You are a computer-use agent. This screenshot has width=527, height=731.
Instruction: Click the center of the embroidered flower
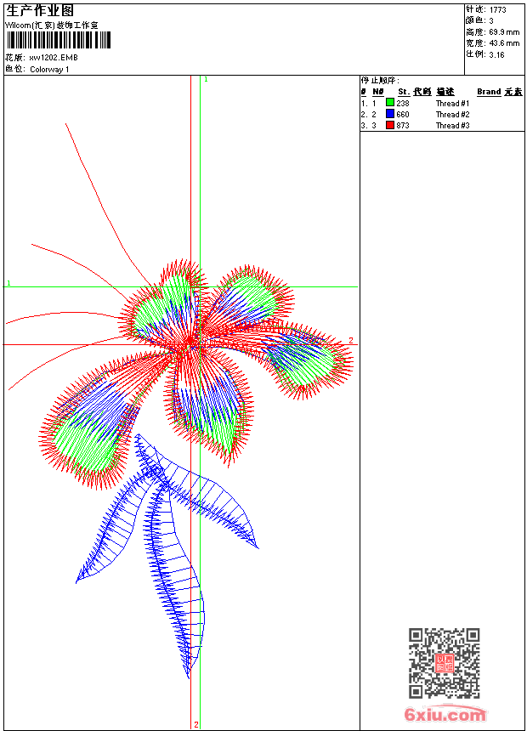(189, 342)
